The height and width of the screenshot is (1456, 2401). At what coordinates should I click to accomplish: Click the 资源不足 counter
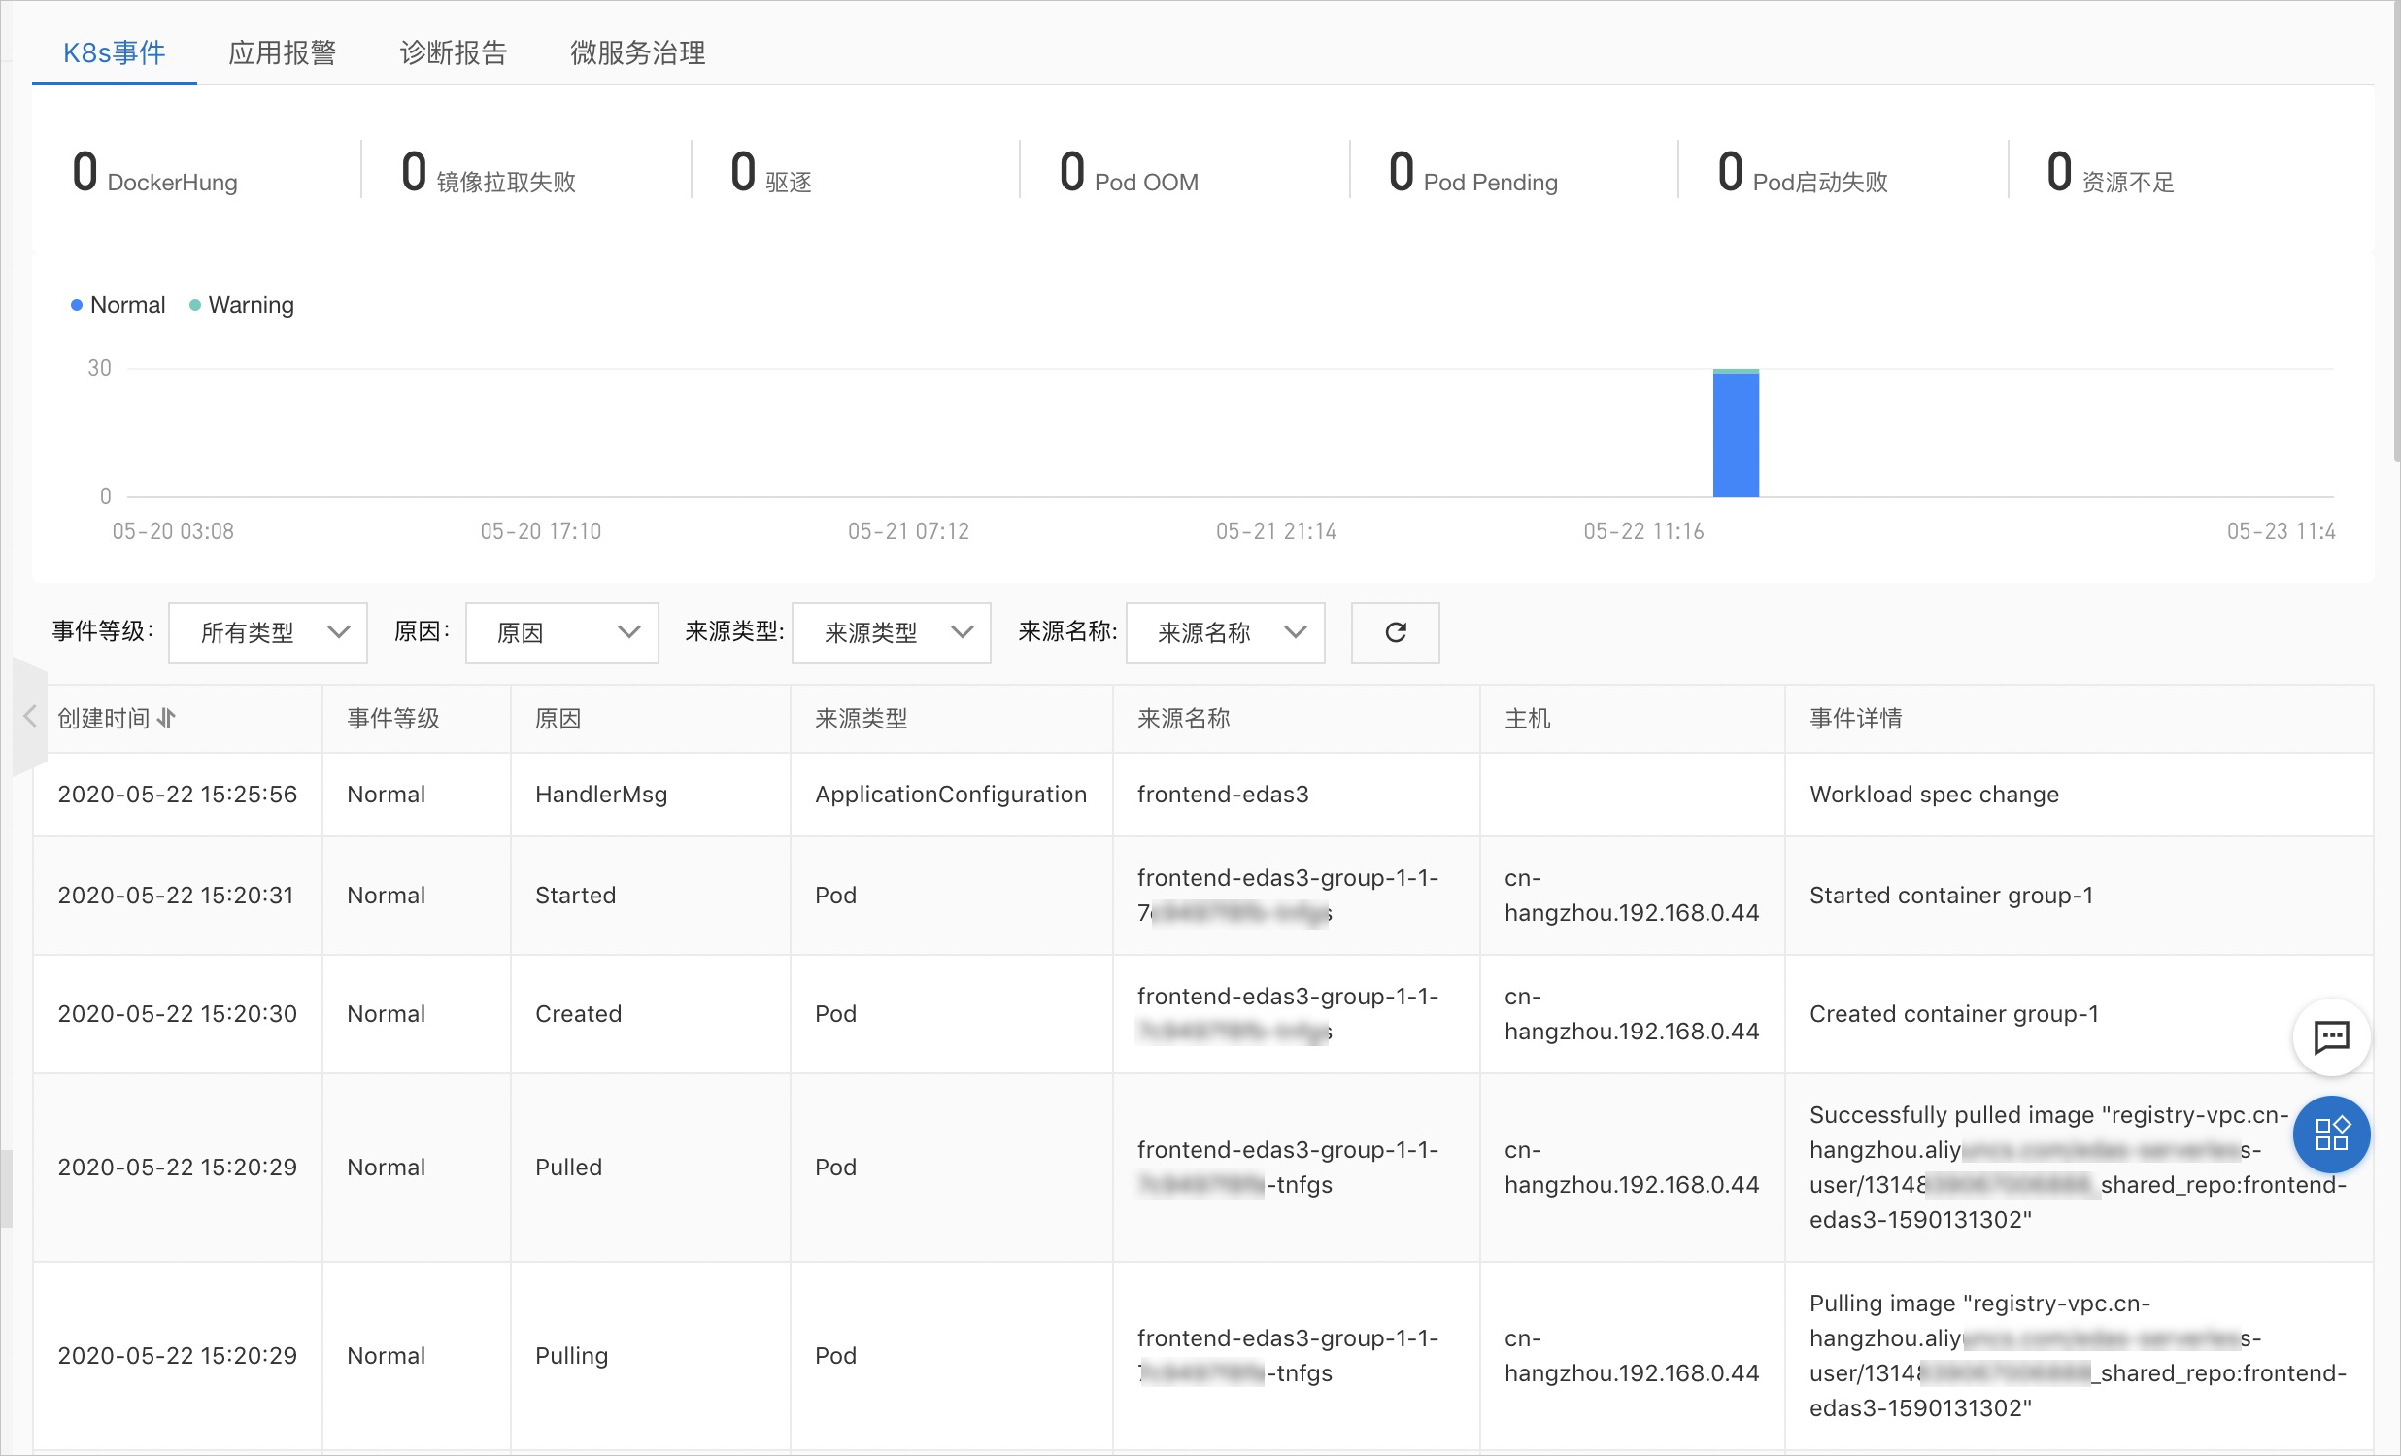(x=2111, y=174)
